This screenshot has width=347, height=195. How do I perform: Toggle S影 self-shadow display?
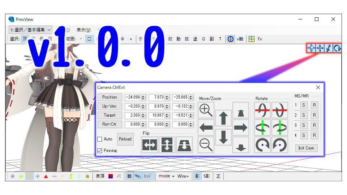(206, 176)
